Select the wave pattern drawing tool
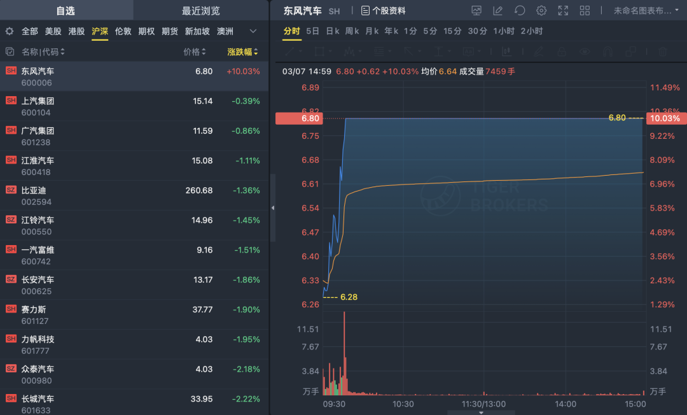Viewport: 687px width, 415px height. (x=349, y=52)
